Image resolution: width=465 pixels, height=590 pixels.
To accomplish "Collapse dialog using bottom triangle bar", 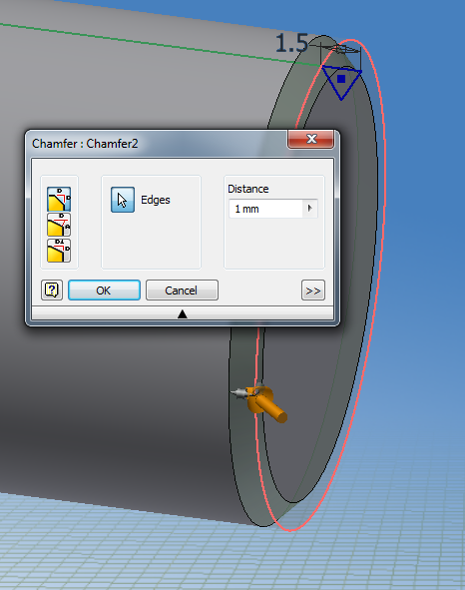I will pyautogui.click(x=183, y=313).
